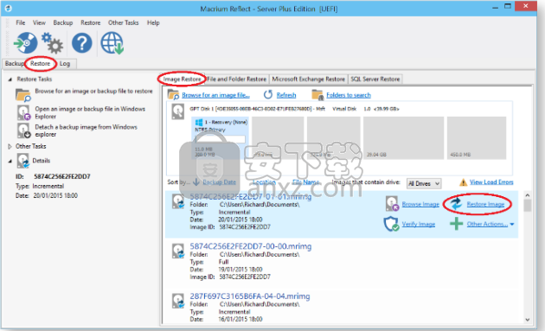Click the Browse Image disk icon
The height and width of the screenshot is (331, 545).
click(x=392, y=204)
